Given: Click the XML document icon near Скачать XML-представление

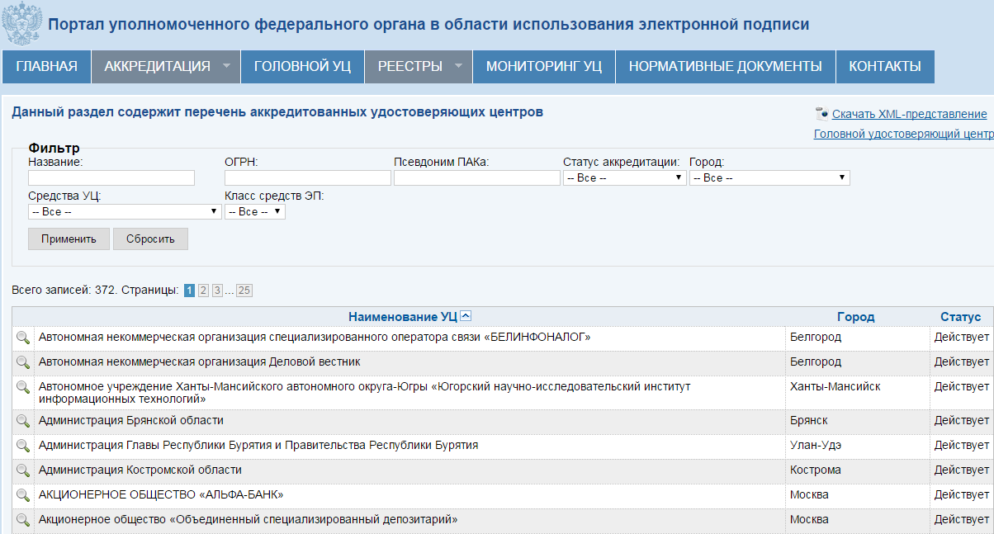Looking at the screenshot, I should (x=820, y=112).
